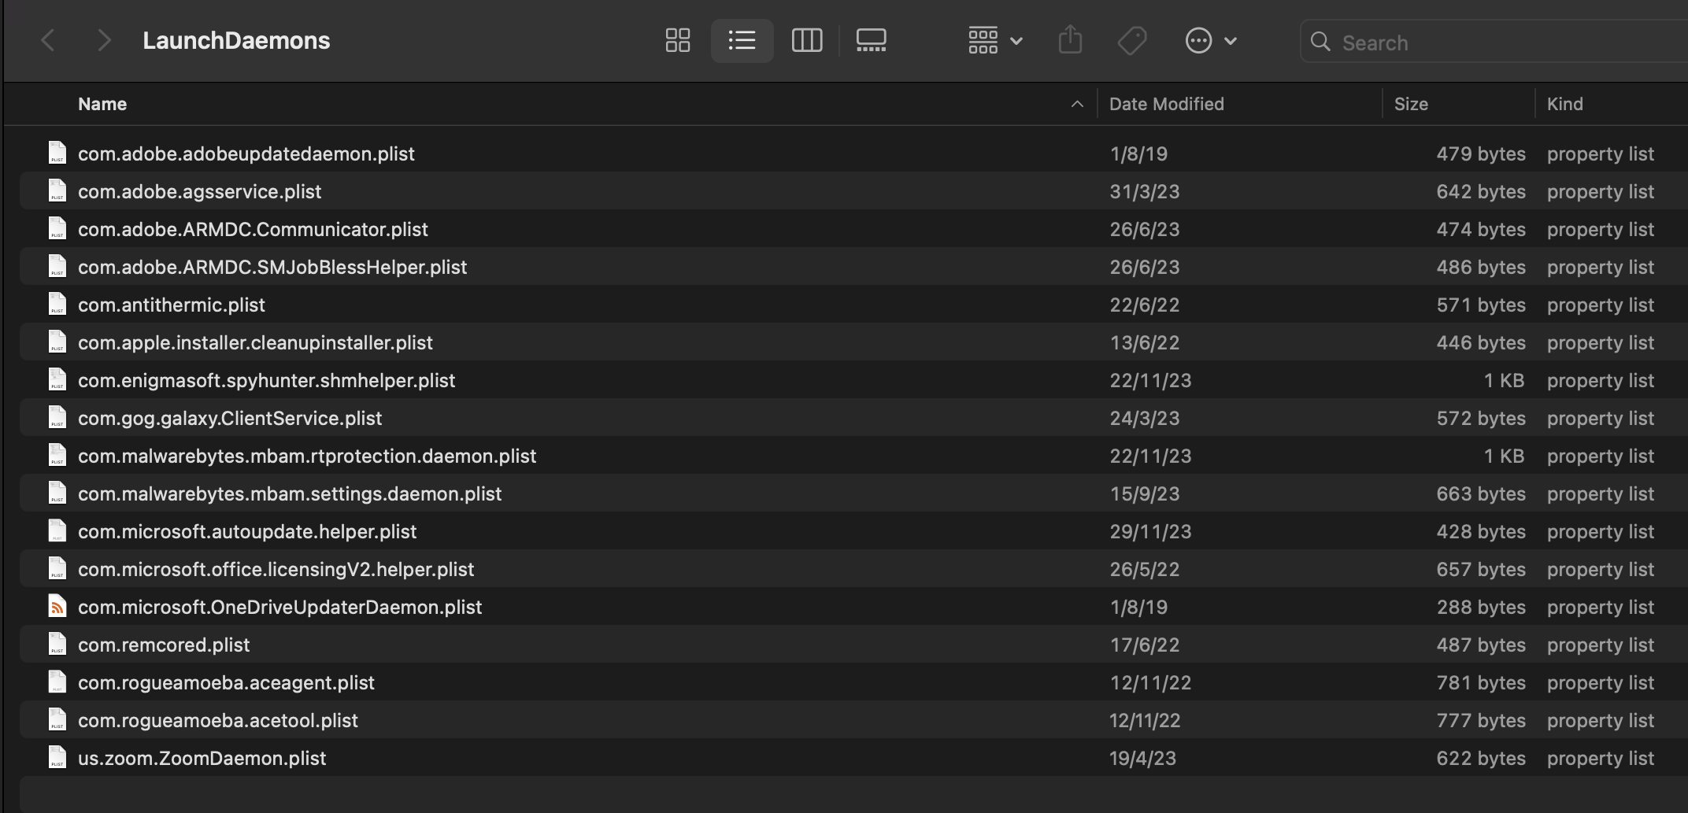Image resolution: width=1688 pixels, height=813 pixels.
Task: Click the com.rogueamoeba.acetool.plist file icon
Action: (57, 719)
